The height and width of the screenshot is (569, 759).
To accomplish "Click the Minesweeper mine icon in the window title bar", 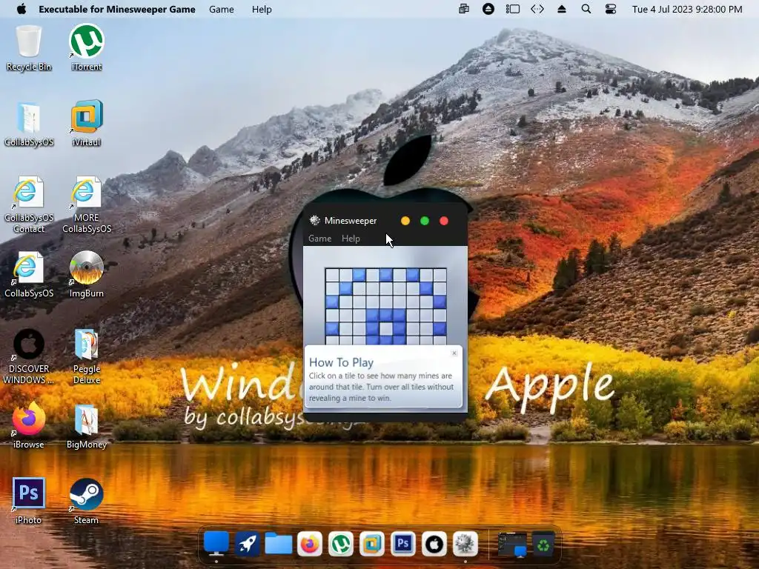I will 314,221.
